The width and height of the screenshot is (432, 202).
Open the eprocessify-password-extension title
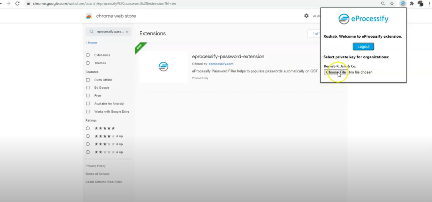click(x=228, y=57)
